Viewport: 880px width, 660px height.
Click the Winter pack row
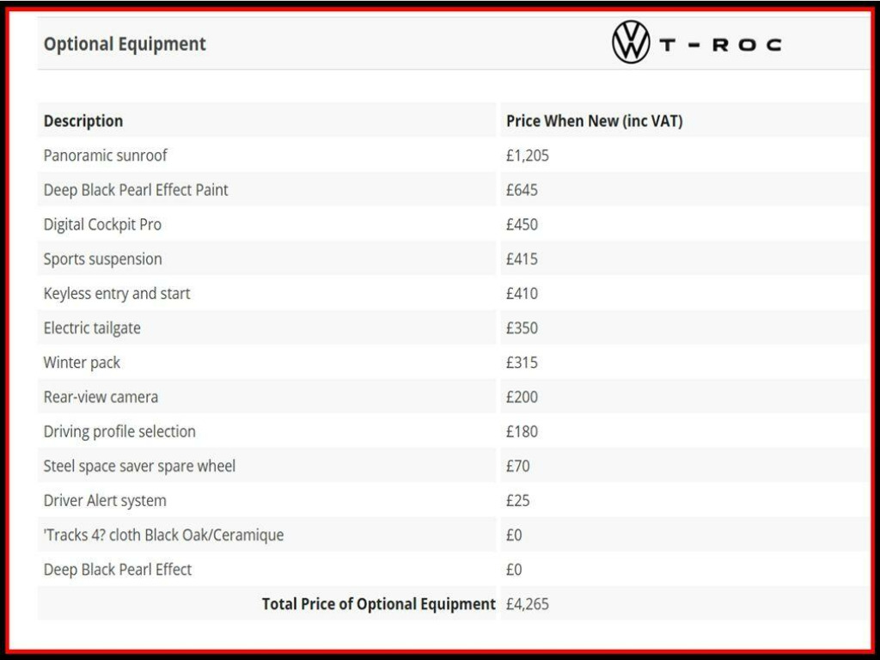coord(82,363)
